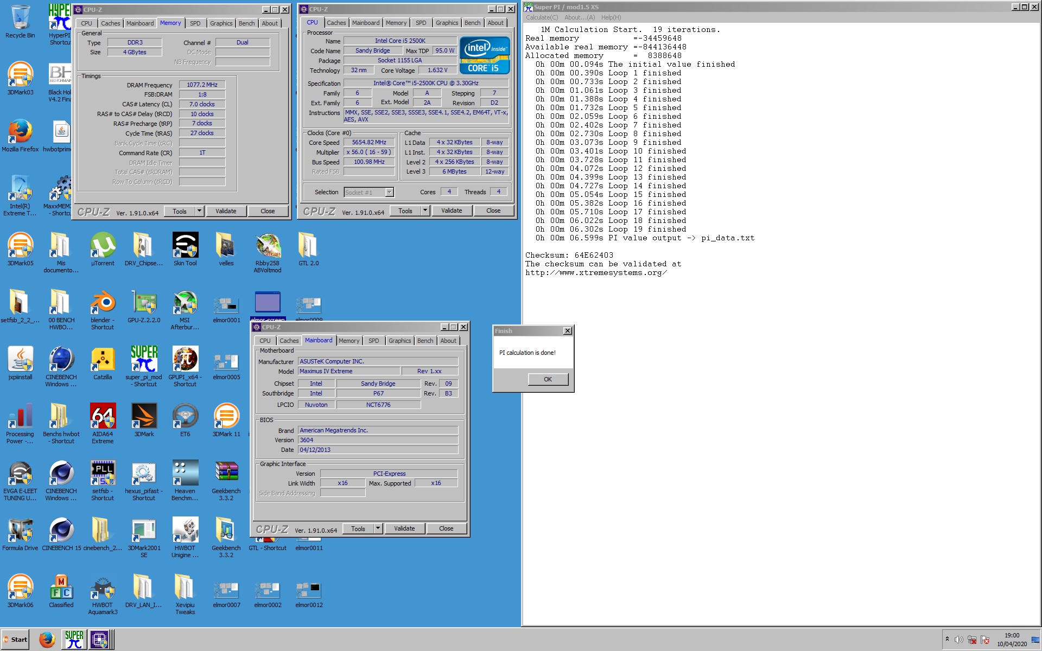The width and height of the screenshot is (1042, 651).
Task: Open Geekbench 3.3.2 WinRAR archive icon
Action: point(226,481)
